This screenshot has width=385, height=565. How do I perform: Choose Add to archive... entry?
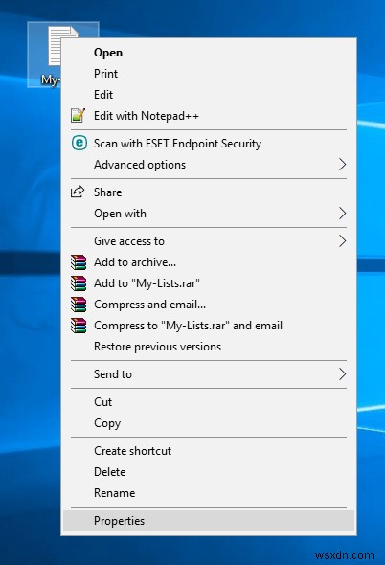click(209, 262)
